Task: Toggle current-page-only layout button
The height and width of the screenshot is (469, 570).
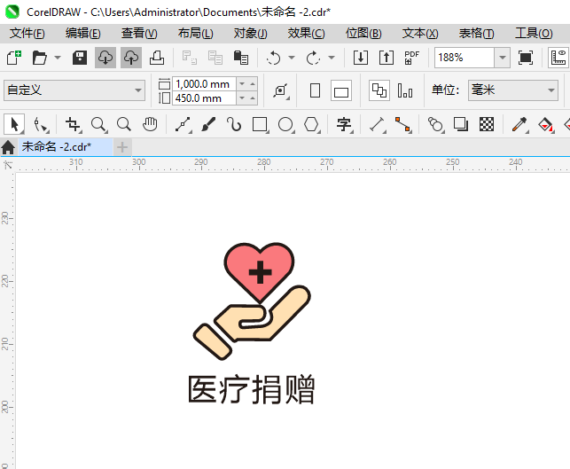Action: tap(405, 90)
